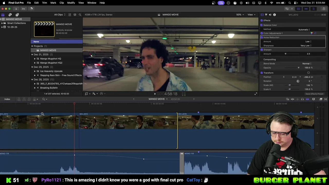Screen dimensions: 329x185
Task: Expand the 12-29-25 event
Action: [2, 27]
